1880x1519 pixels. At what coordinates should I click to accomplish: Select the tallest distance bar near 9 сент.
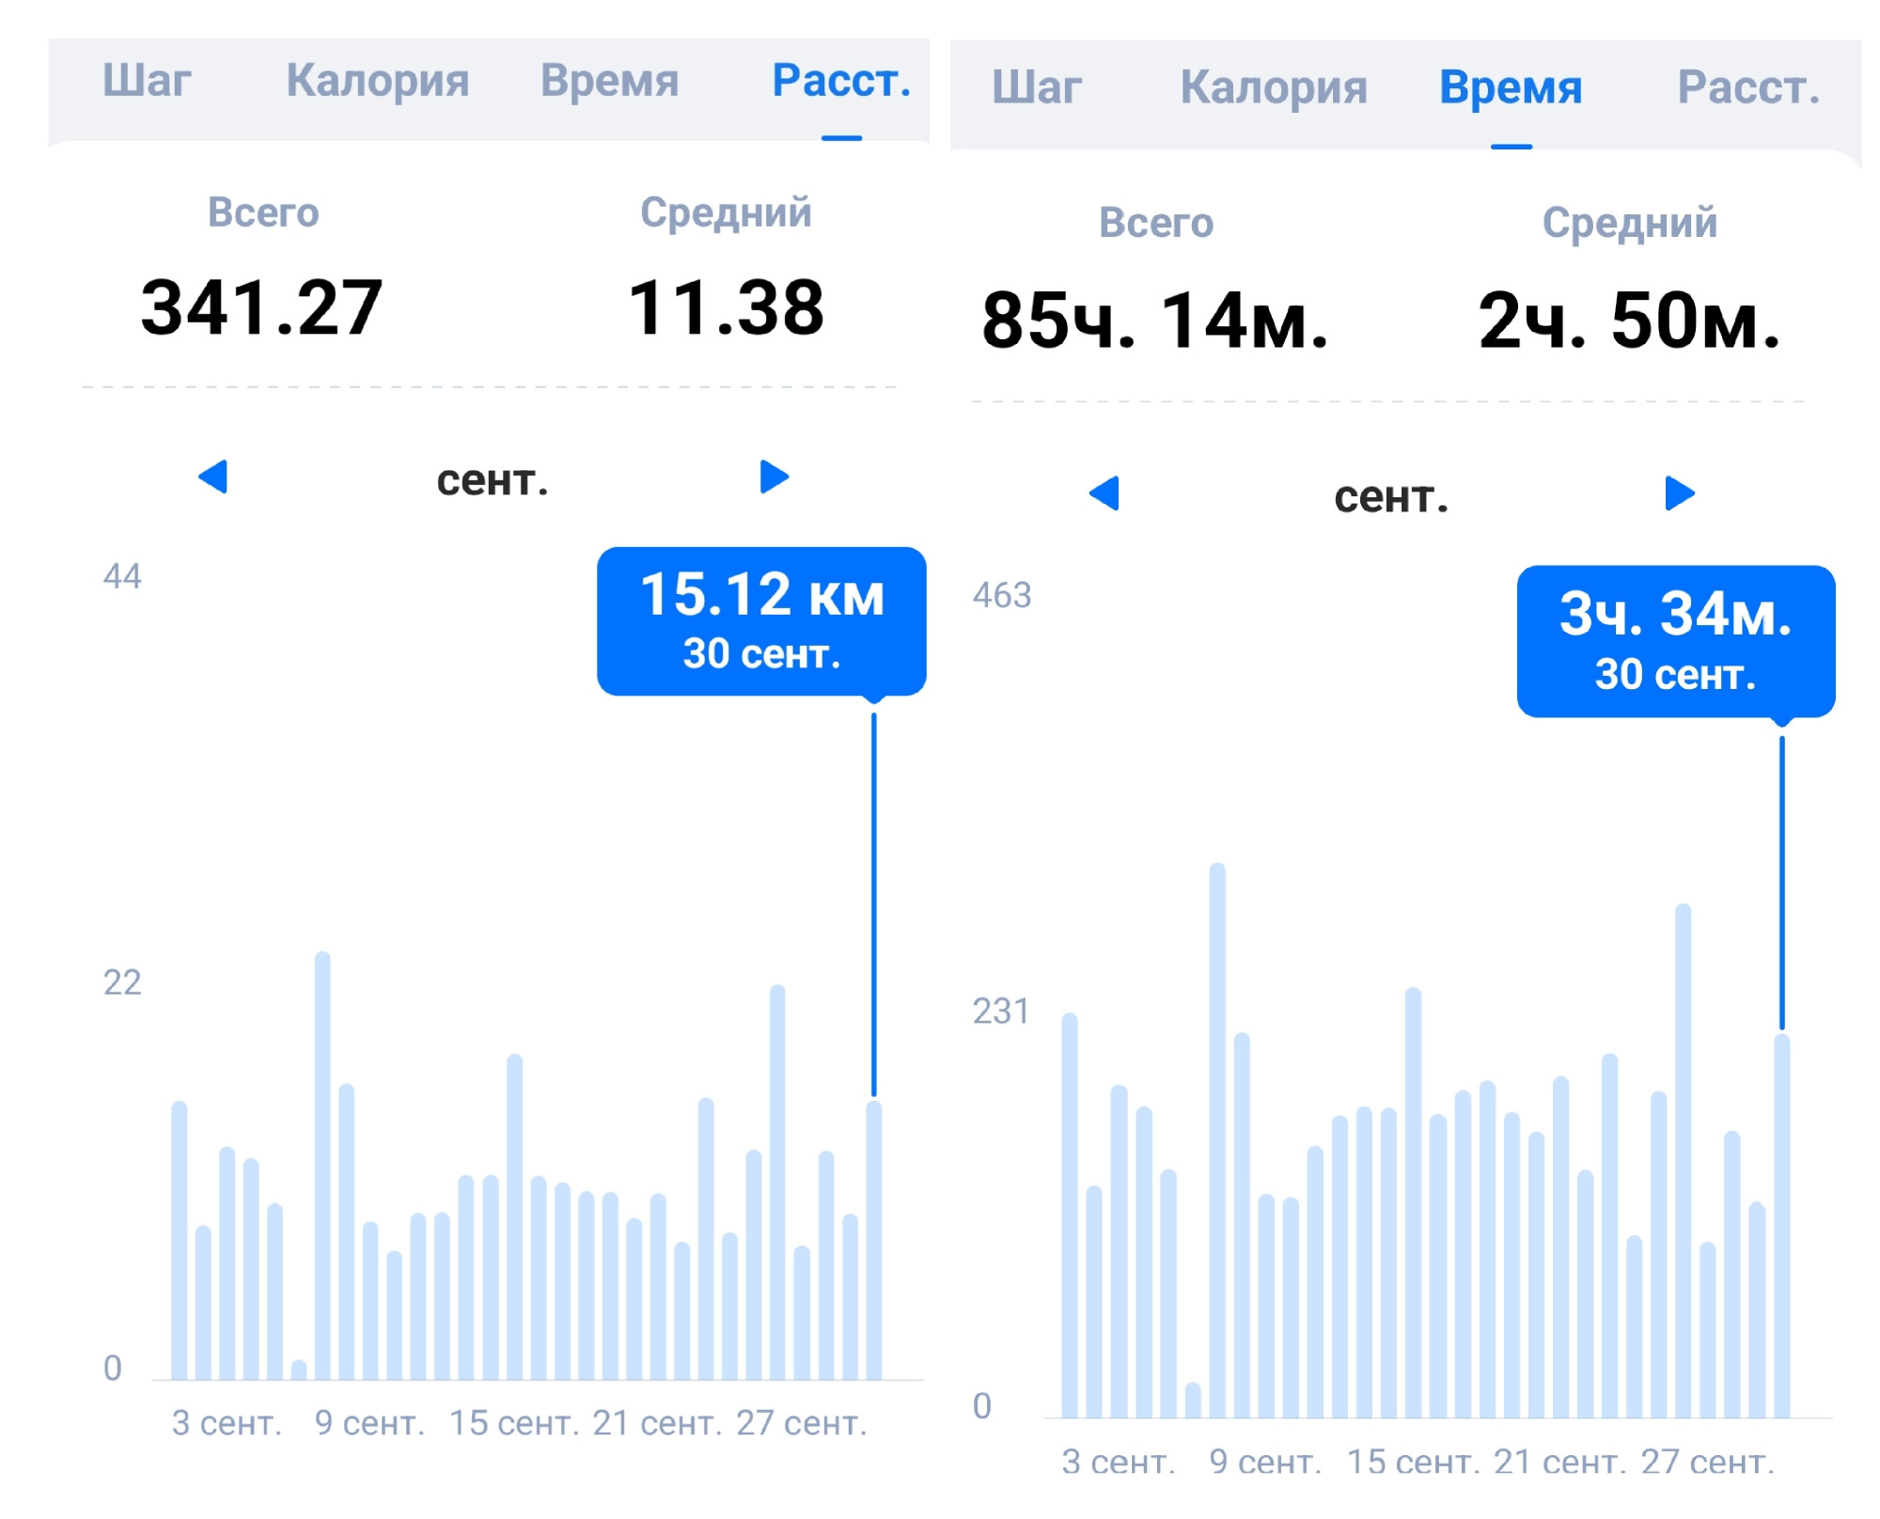point(322,1166)
